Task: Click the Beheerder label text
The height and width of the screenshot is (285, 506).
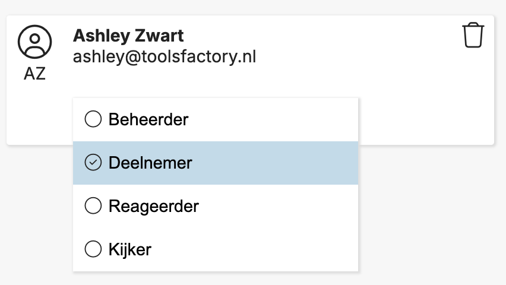Action: [148, 119]
